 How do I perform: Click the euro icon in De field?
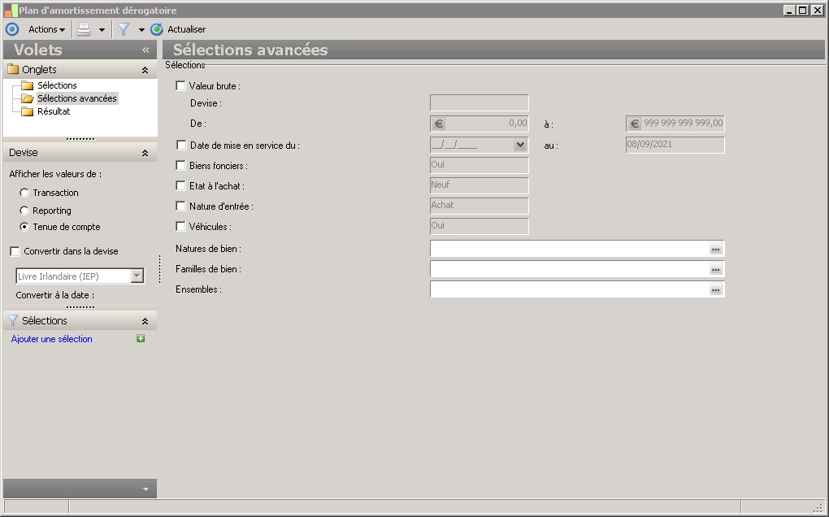click(x=439, y=124)
